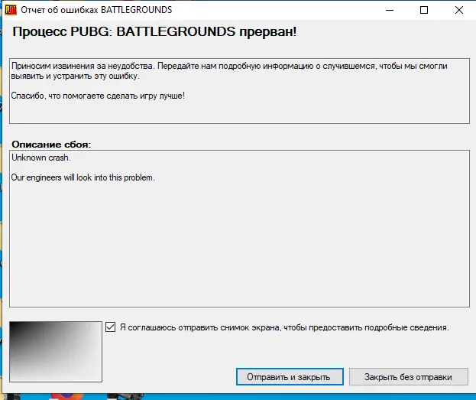Click the 'Процесс PUBG: BATTLEGROUNDS прерван!' heading
476x400 pixels.
154,31
